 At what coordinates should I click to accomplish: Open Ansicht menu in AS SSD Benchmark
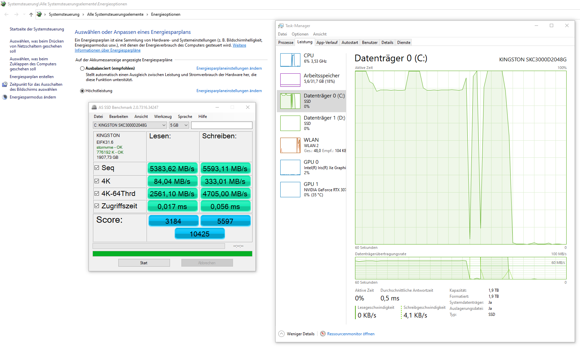(141, 117)
